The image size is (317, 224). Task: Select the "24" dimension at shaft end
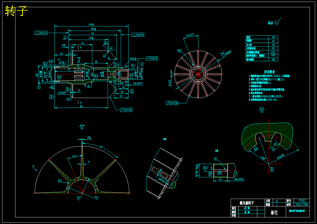(x=122, y=92)
